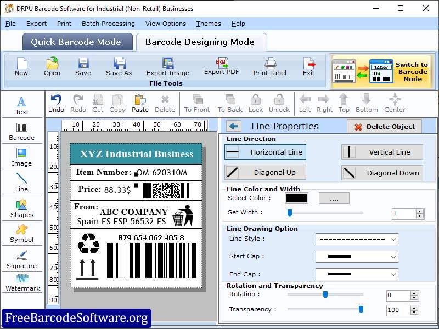This screenshot has height=329, width=439.
Task: Save the label using Save icon
Action: pyautogui.click(x=83, y=66)
